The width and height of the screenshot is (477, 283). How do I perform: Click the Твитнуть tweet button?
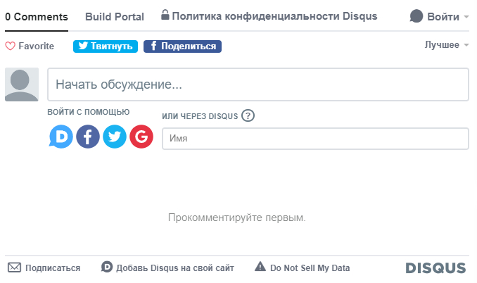pyautogui.click(x=106, y=46)
